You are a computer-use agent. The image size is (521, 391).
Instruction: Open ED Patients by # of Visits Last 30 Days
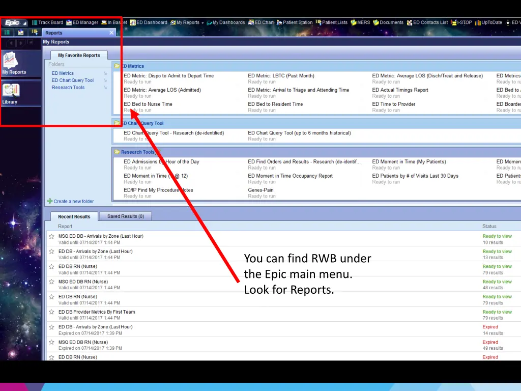(415, 176)
